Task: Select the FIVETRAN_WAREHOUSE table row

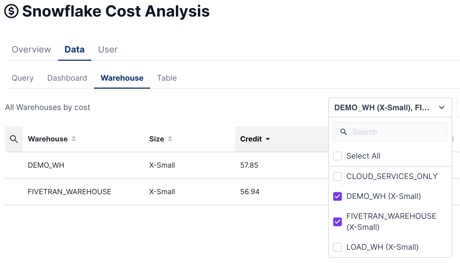Action: point(69,192)
